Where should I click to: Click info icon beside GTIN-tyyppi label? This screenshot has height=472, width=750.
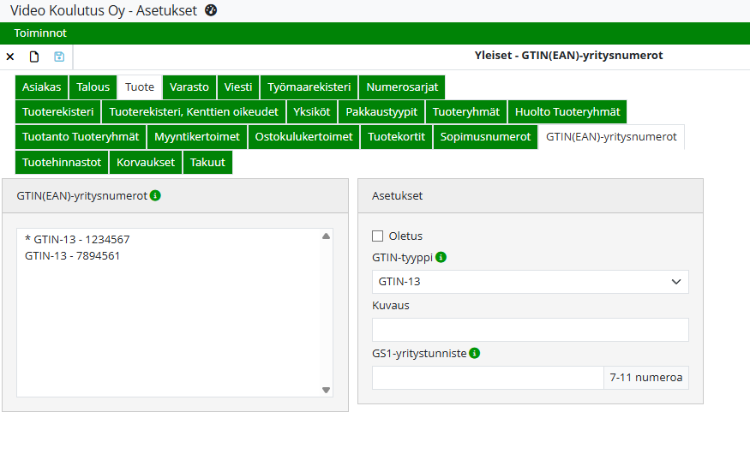pyautogui.click(x=441, y=257)
